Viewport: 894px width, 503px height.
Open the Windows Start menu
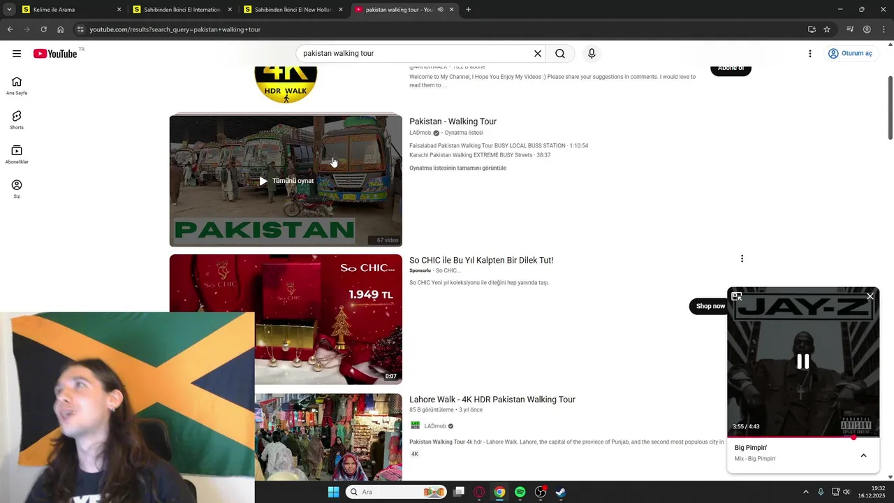tap(333, 492)
